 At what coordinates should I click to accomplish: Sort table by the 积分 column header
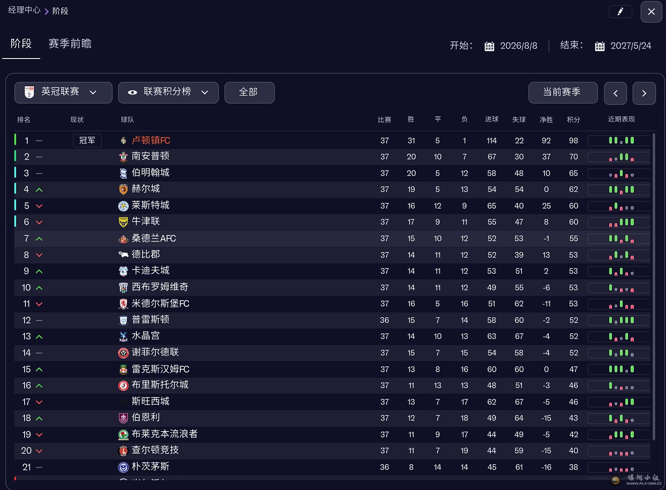point(573,120)
